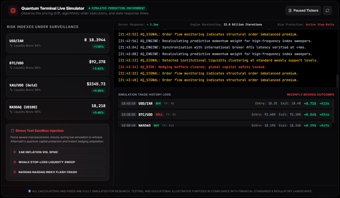Screen dimensions: 340x198
Task: Click the 22.8 Billion Iterations value
Action: (243, 25)
